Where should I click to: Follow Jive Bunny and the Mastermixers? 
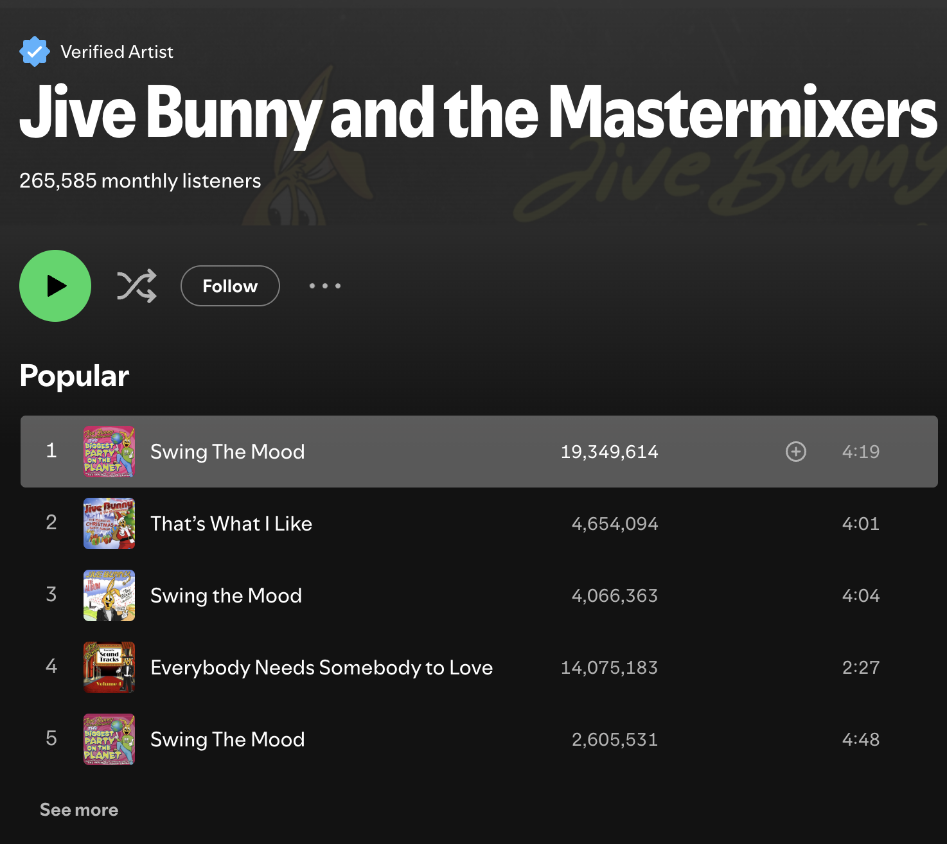[230, 286]
